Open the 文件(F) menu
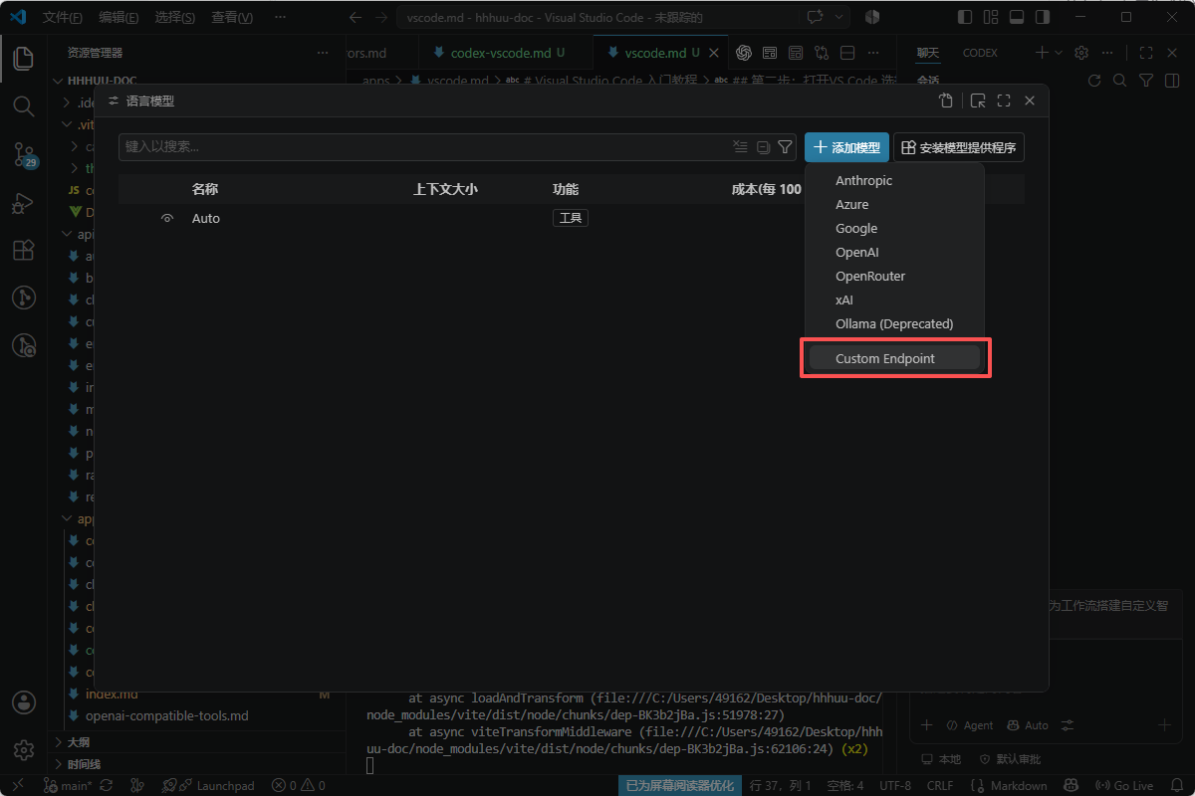The image size is (1195, 796). point(63,17)
